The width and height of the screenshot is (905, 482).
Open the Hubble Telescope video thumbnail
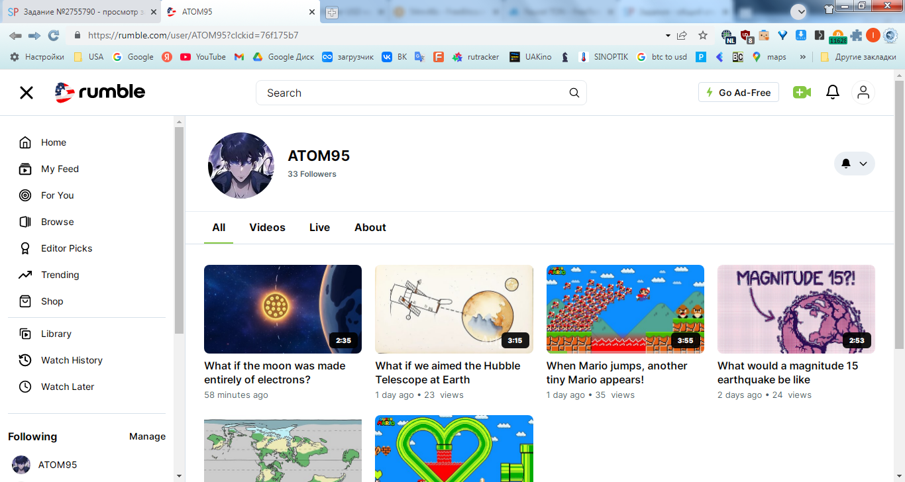pos(454,309)
